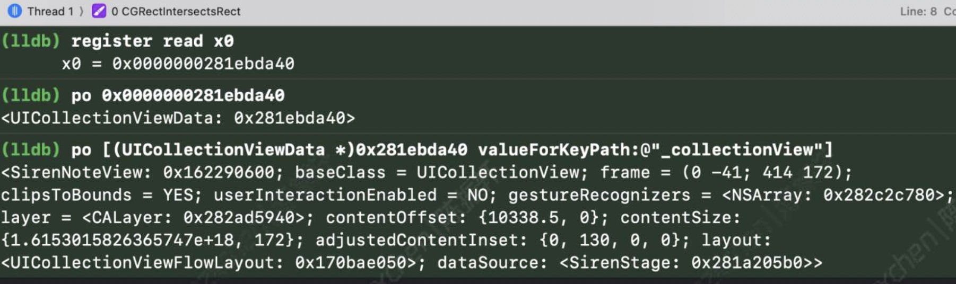Image resolution: width=956 pixels, height=284 pixels.
Task: Click the chevron after Thread 1
Action: (82, 11)
